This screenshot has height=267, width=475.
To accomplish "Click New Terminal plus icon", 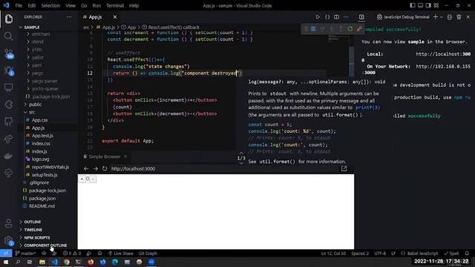I will 436,17.
